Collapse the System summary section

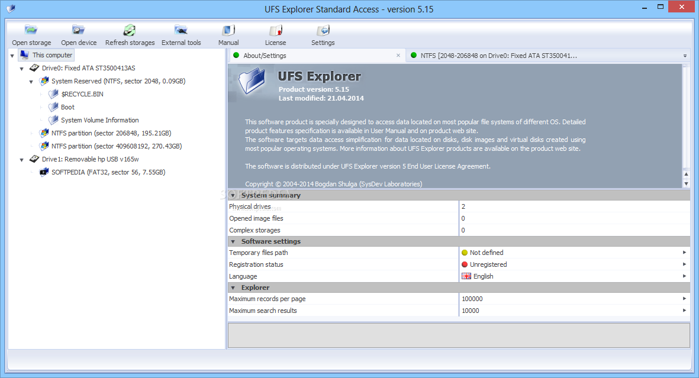(x=233, y=195)
